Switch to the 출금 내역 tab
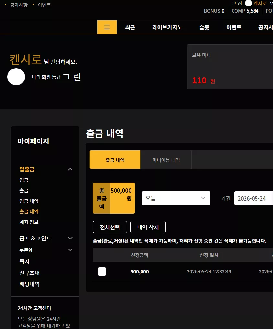The width and height of the screenshot is (273, 329). point(115,159)
